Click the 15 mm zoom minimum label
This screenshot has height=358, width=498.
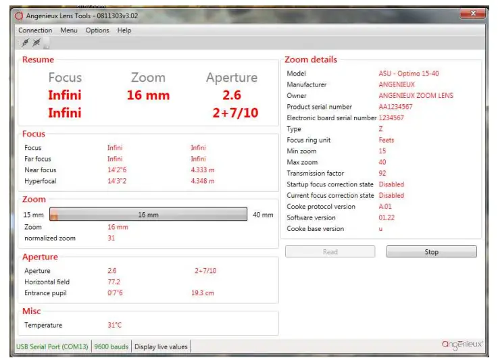coord(33,215)
